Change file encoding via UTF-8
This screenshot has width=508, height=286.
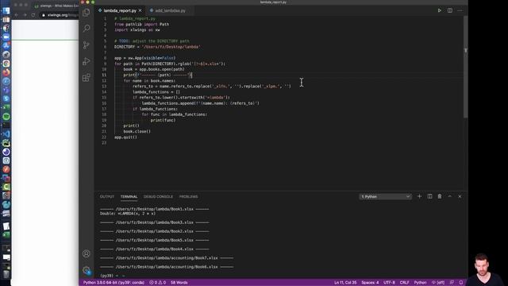[x=389, y=283]
